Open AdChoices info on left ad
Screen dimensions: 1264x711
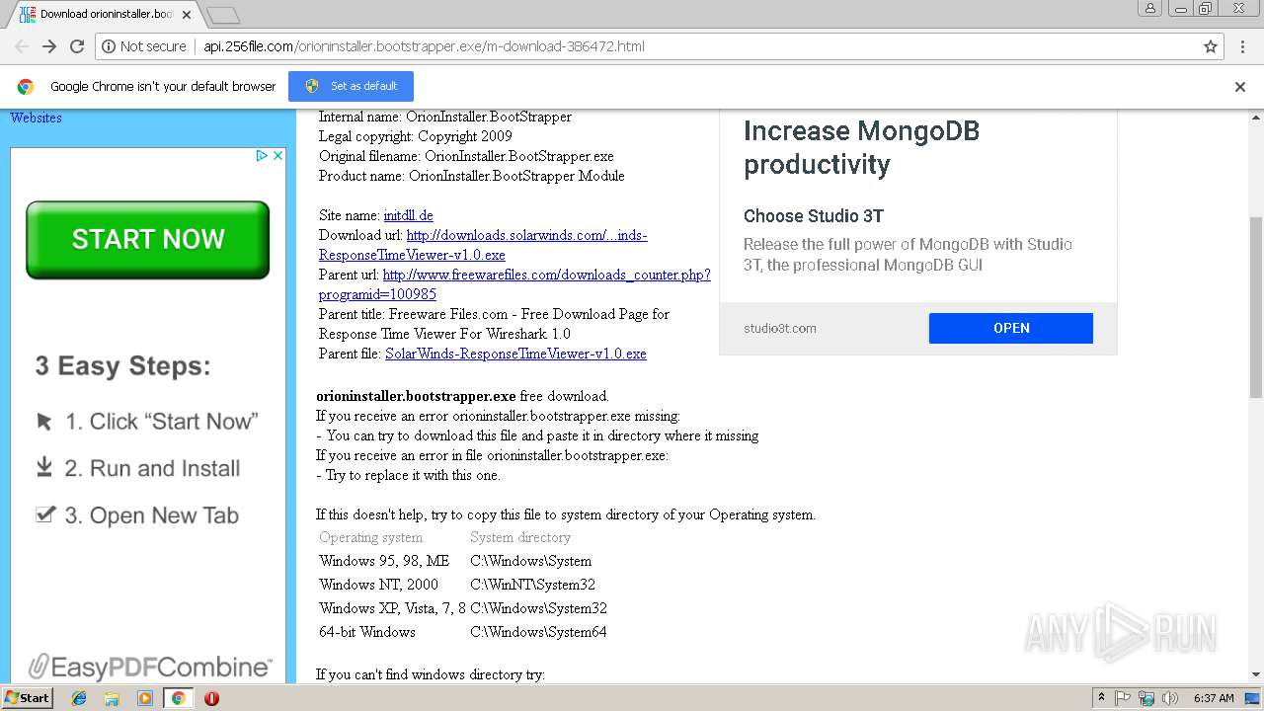pyautogui.click(x=262, y=155)
